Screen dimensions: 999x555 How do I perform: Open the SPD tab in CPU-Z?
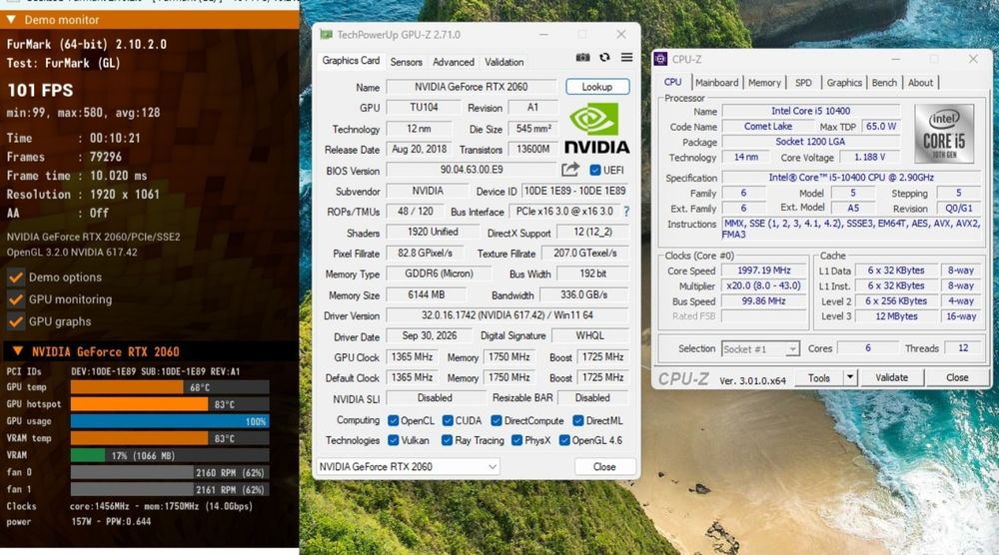(803, 83)
